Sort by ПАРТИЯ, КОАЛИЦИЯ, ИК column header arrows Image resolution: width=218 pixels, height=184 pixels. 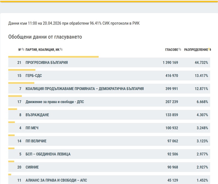coord(61,50)
